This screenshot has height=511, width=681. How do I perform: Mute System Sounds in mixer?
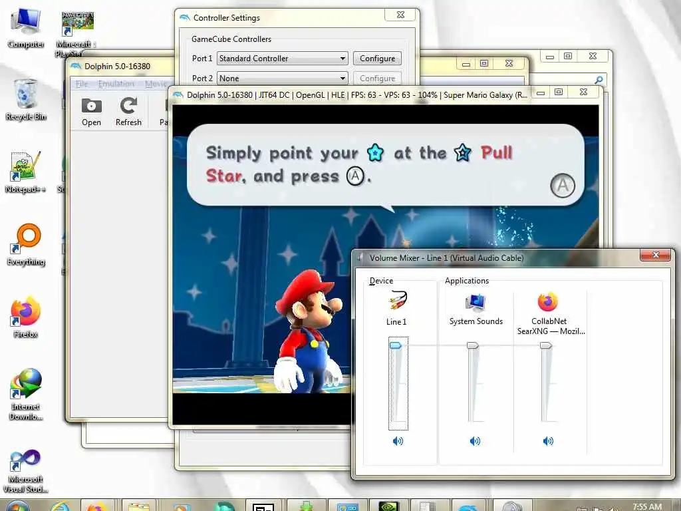point(475,441)
